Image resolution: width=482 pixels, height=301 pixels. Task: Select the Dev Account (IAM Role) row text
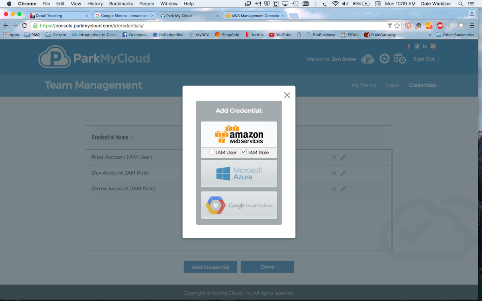(120, 173)
